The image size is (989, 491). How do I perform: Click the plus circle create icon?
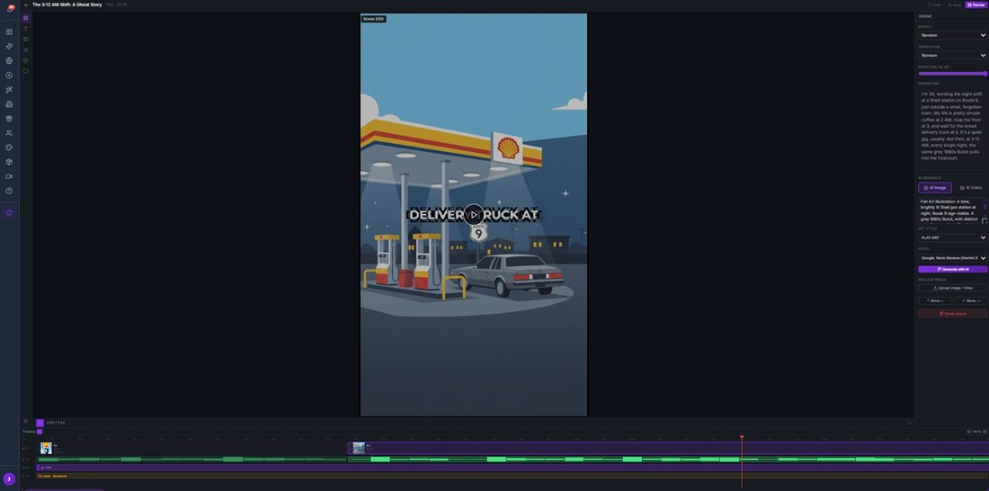coord(9,76)
